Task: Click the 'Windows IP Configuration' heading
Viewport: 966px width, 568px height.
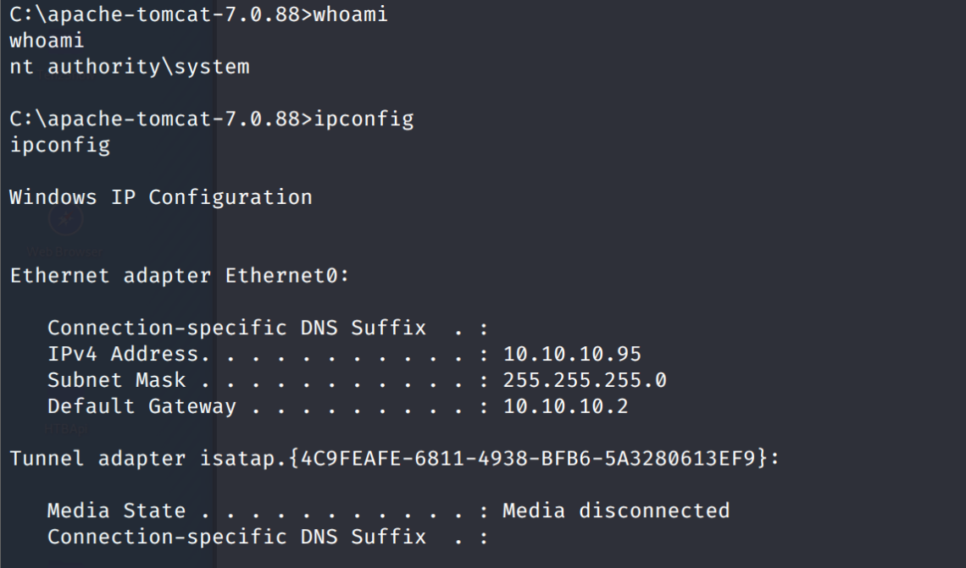Action: click(161, 197)
